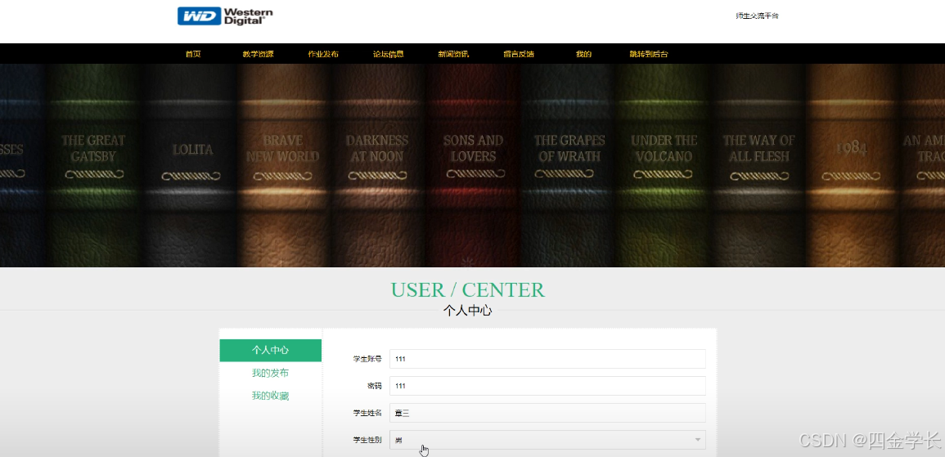
Task: Click the 1984 book spine
Action: coord(853,166)
